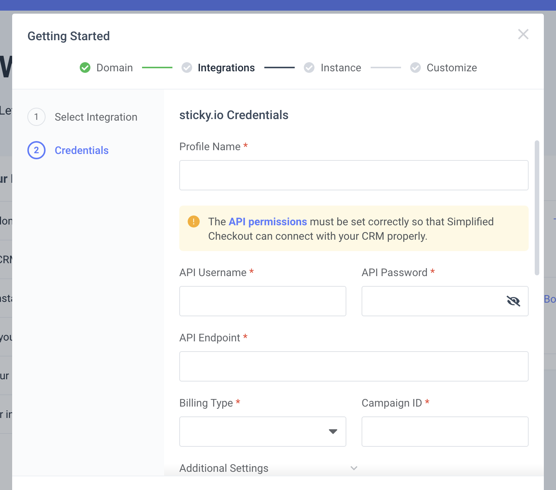Viewport: 556px width, 490px height.
Task: Click the Customize step check icon
Action: (415, 68)
